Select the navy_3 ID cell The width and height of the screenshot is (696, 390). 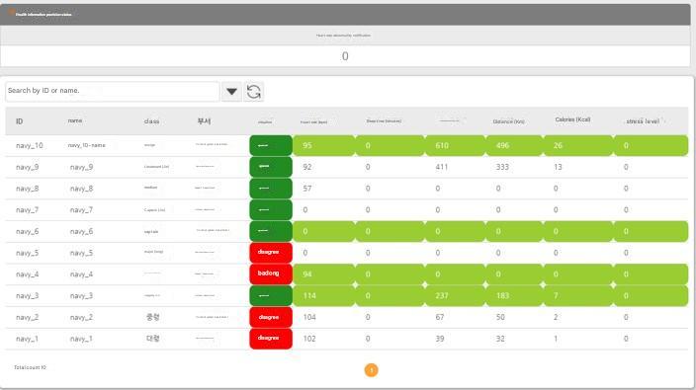27,296
